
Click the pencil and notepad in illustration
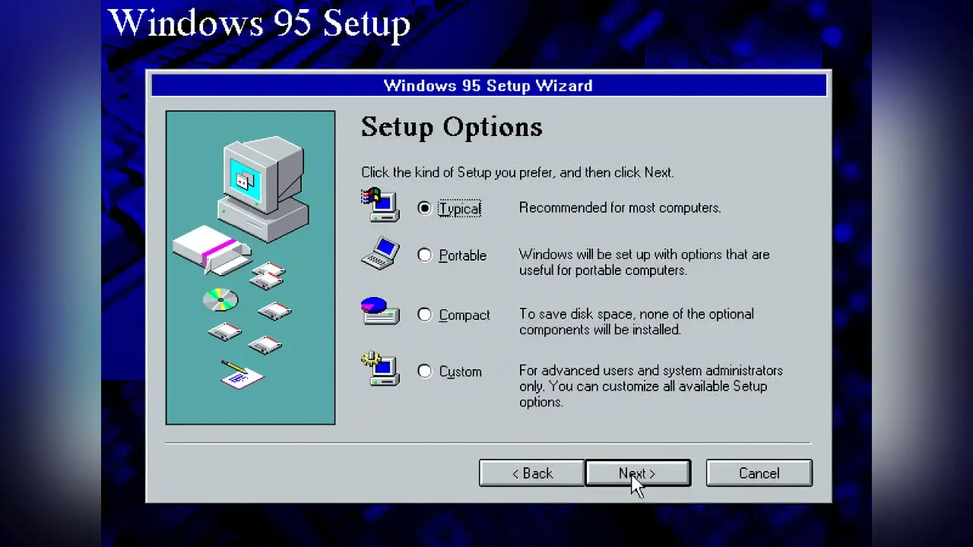coord(242,374)
